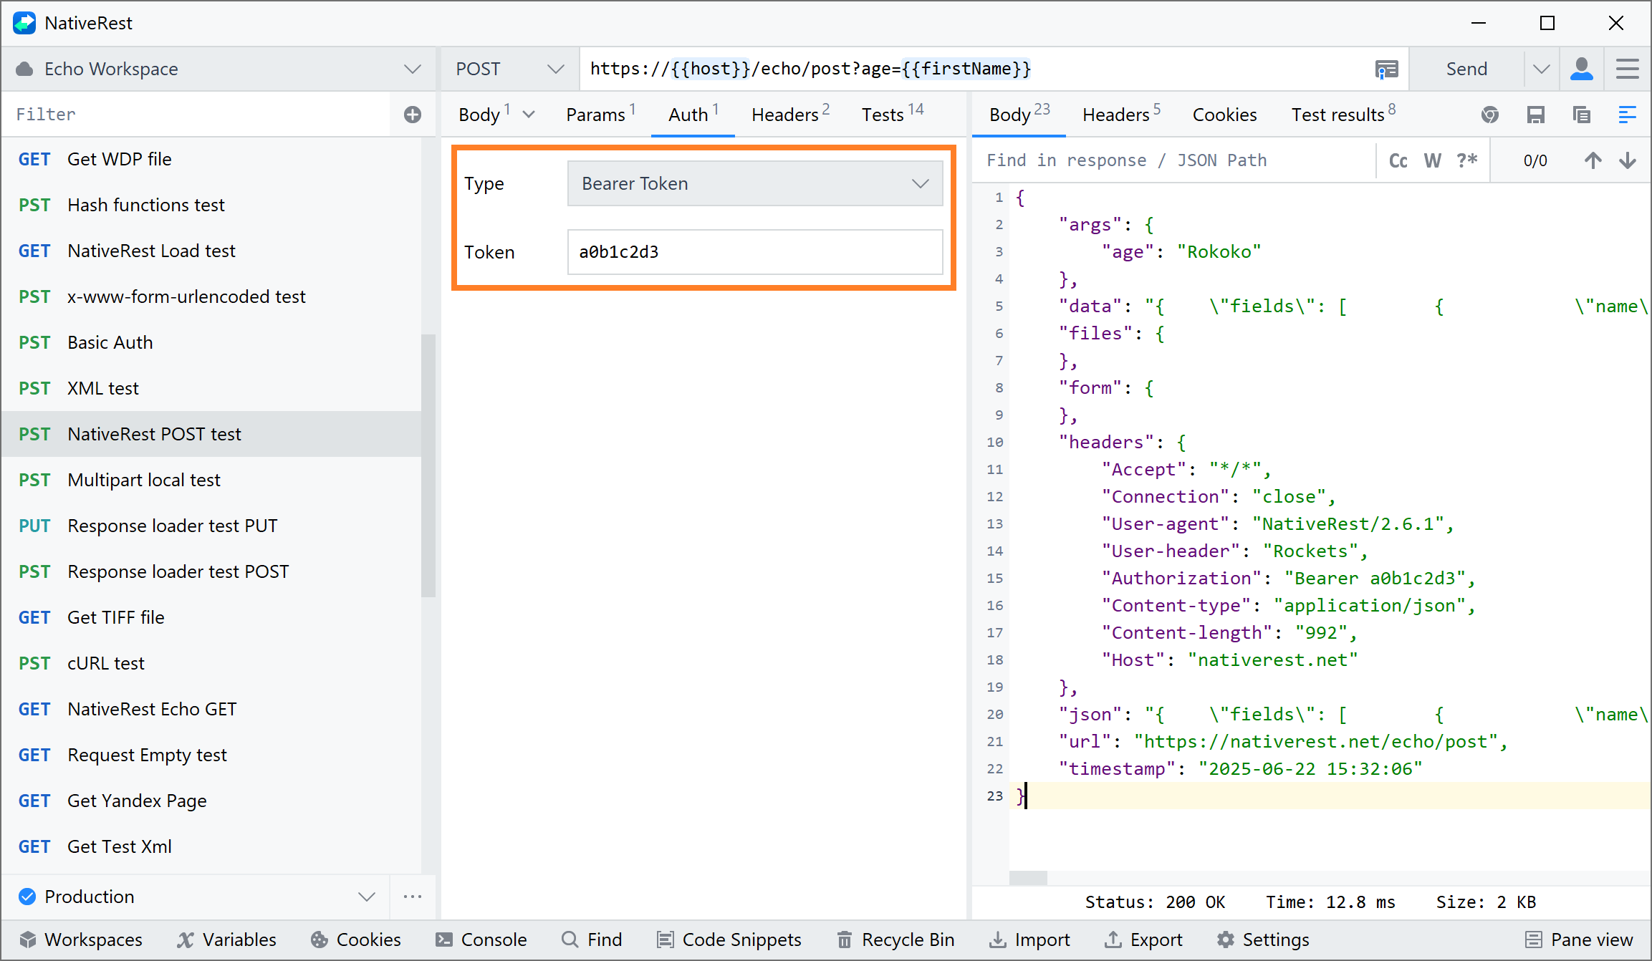Click Export button
The image size is (1652, 961).
(x=1143, y=940)
